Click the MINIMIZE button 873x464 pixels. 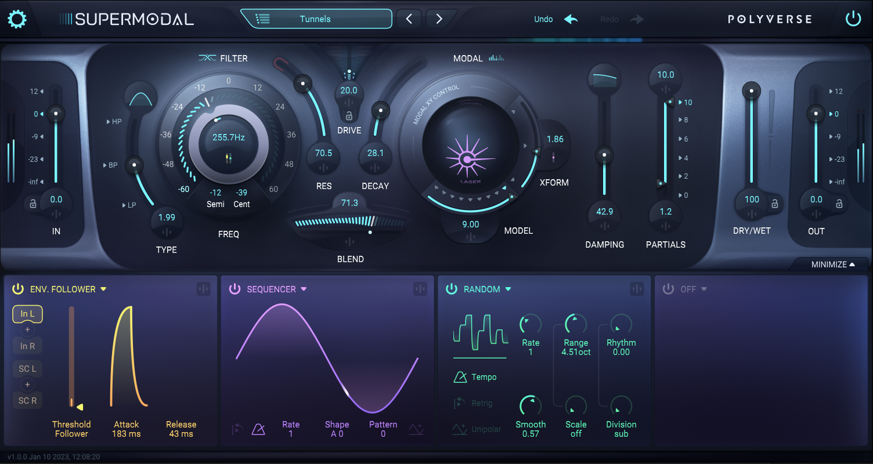pos(832,264)
